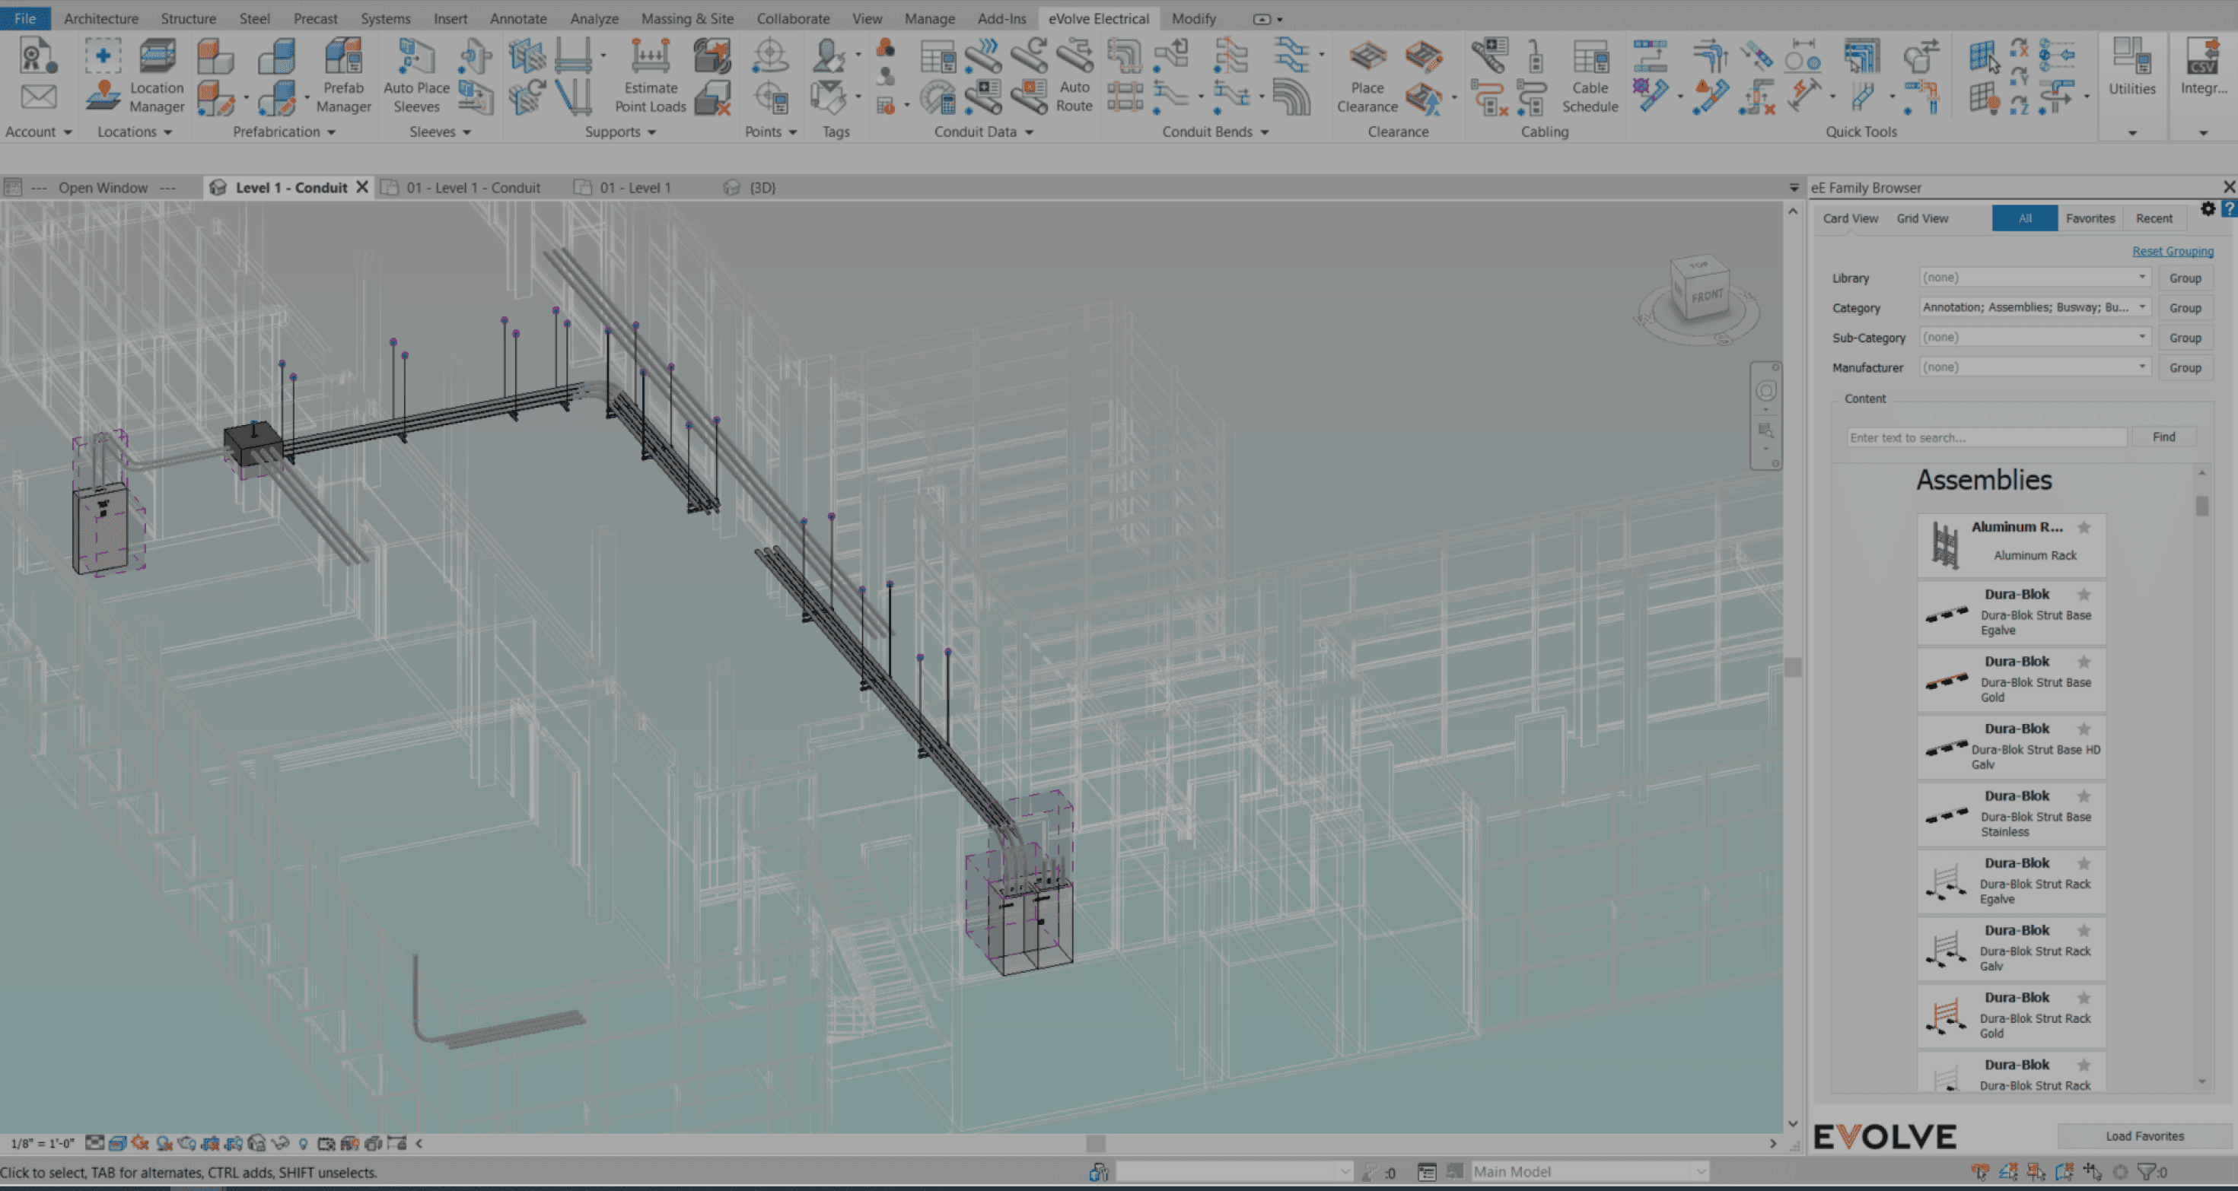Screen dimensions: 2238x1191
Task: Expand the Conduit Bends panel dropdown
Action: (x=1264, y=132)
